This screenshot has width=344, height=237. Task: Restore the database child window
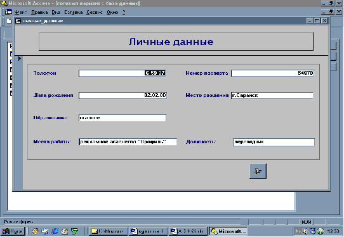331,12
